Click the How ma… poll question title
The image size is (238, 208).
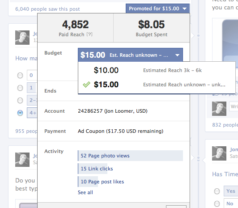(x=26, y=59)
